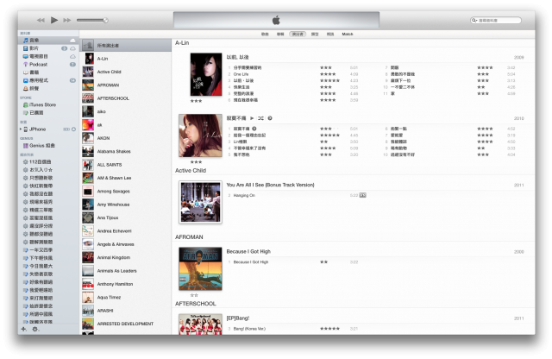Open the Podcast library icon
552x359 pixels.
[25, 65]
